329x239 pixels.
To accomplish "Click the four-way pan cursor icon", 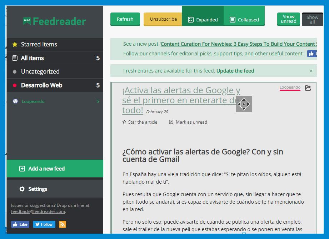I will [x=244, y=104].
